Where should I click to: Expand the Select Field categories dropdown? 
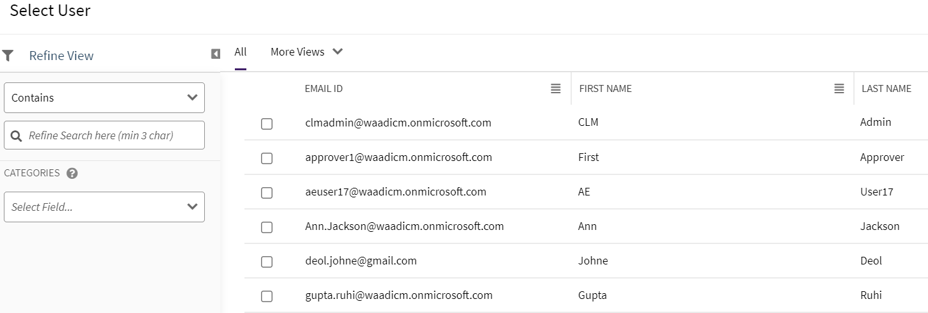(x=104, y=207)
